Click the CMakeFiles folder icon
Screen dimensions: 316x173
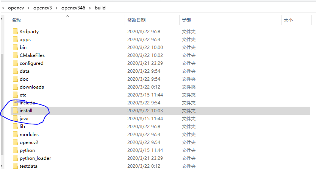(x=15, y=55)
